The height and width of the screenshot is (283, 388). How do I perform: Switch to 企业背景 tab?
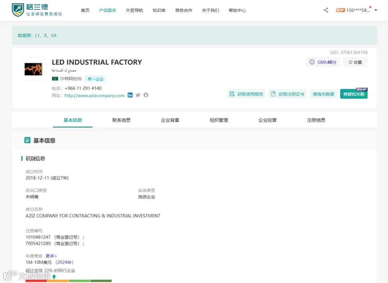click(170, 120)
